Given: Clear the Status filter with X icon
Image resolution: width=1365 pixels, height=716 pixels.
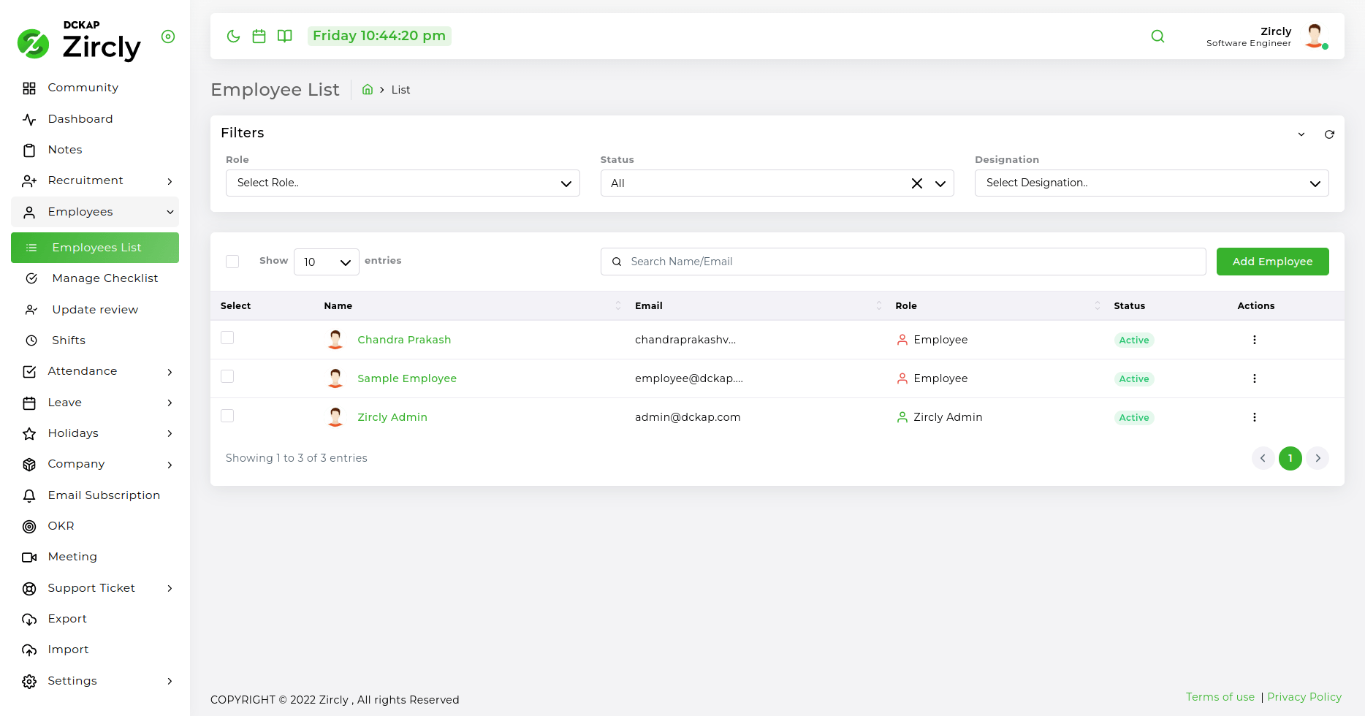Looking at the screenshot, I should (916, 183).
